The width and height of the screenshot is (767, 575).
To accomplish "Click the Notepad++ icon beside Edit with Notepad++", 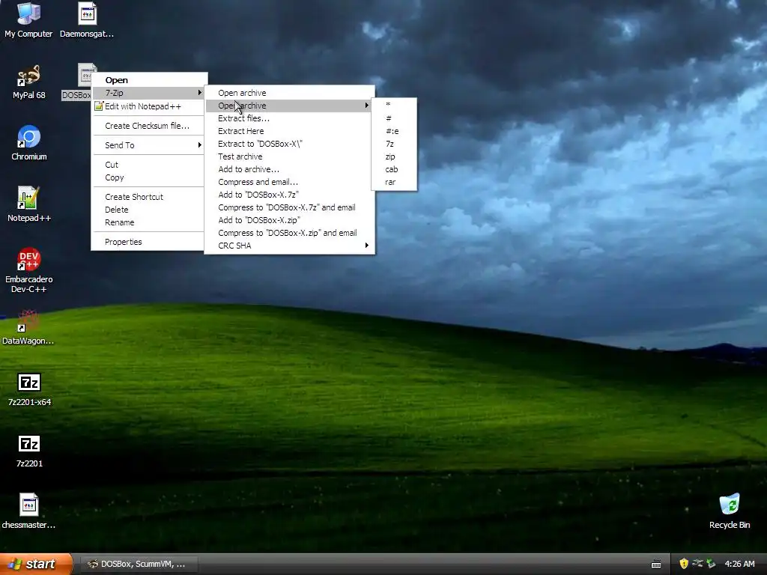I will [x=99, y=106].
